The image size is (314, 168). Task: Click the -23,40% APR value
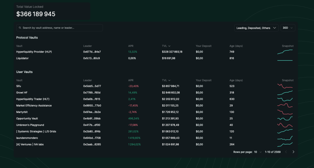[133, 86]
